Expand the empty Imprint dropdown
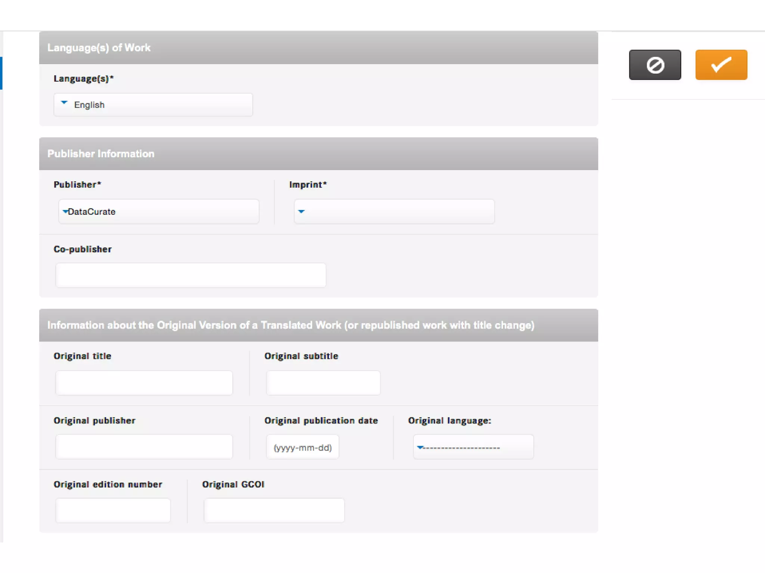The height and width of the screenshot is (573, 765). (394, 212)
